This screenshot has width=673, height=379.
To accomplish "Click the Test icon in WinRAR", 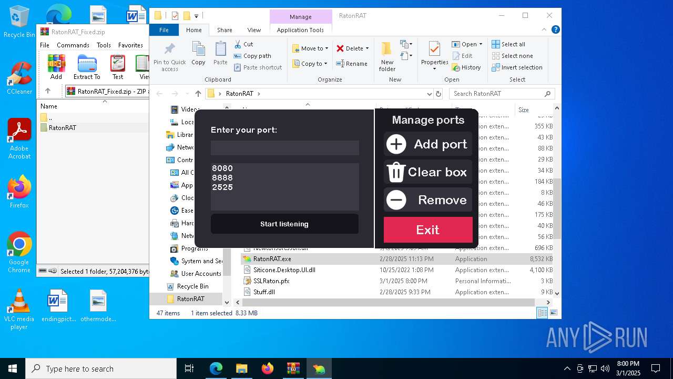I will (118, 67).
